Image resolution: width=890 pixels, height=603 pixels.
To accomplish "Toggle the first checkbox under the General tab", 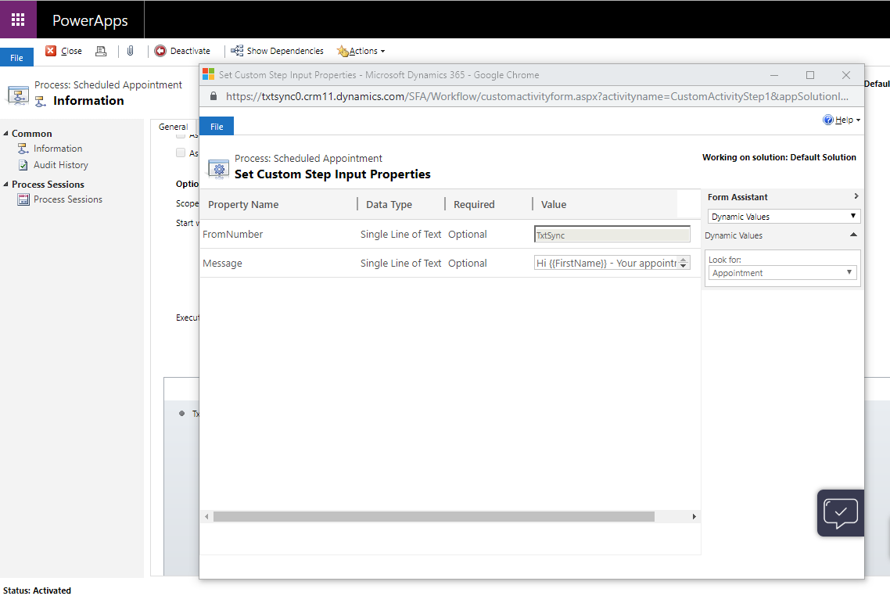I will (x=181, y=136).
